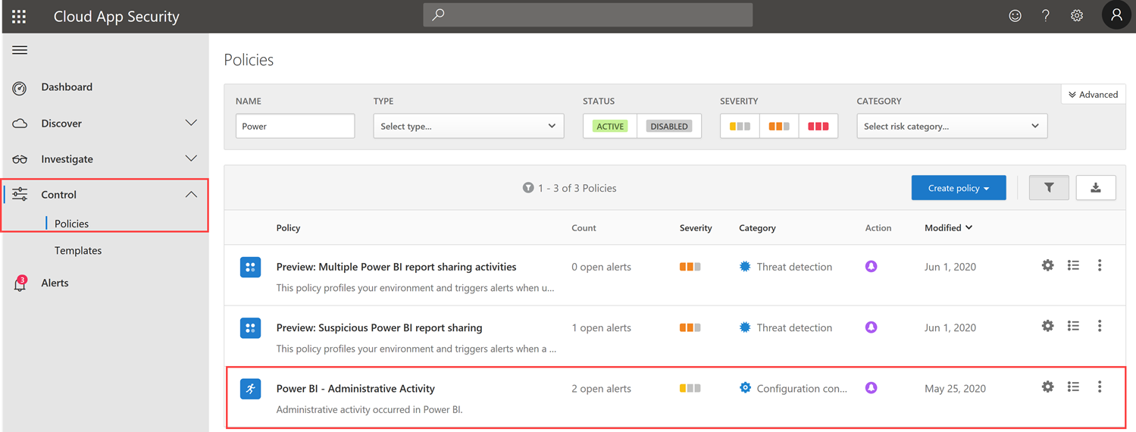
Task: Click alert bell action icon for Suspicious sharing
Action: tap(872, 327)
